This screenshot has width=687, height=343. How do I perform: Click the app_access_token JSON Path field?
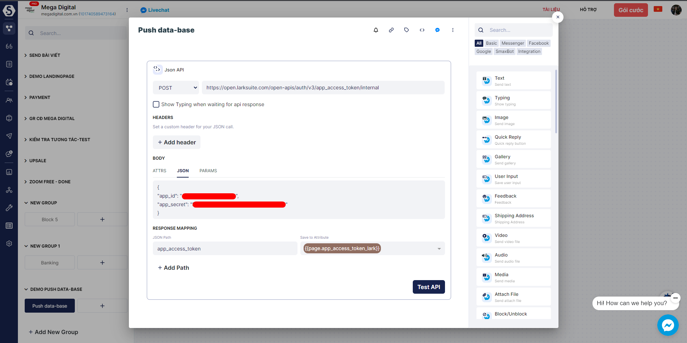tap(225, 248)
